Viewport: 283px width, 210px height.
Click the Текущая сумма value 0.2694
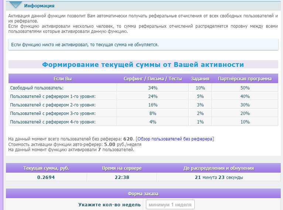[x=46, y=177]
